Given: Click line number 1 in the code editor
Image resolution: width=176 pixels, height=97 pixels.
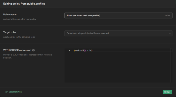Looking at the screenshot, I should tap(69, 51).
